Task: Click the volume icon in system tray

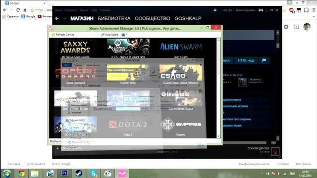Action: click(x=279, y=174)
